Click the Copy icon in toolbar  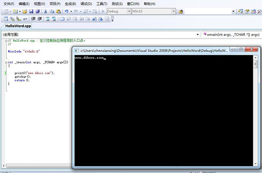point(52,11)
